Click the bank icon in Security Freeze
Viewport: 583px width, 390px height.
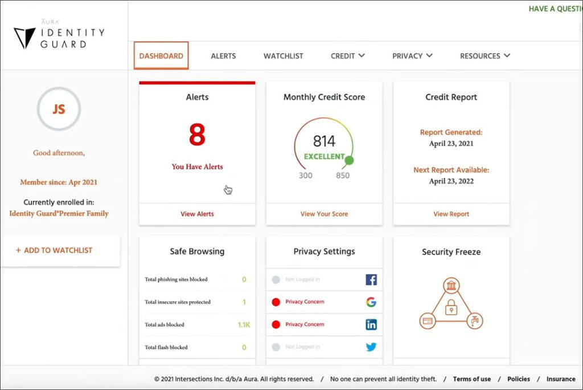pyautogui.click(x=451, y=286)
